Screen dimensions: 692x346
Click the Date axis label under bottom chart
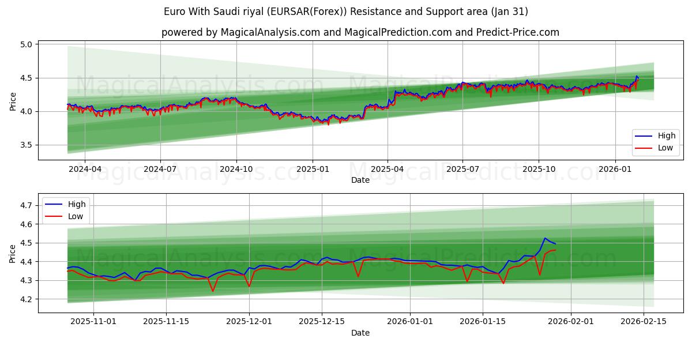(x=359, y=333)
